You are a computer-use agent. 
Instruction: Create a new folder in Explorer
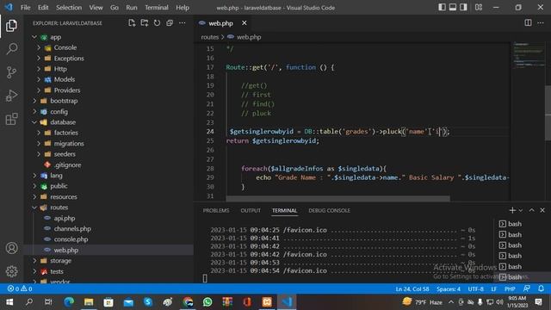(145, 23)
